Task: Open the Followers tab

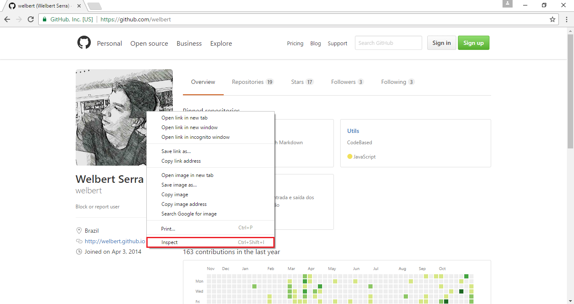Action: click(x=347, y=82)
